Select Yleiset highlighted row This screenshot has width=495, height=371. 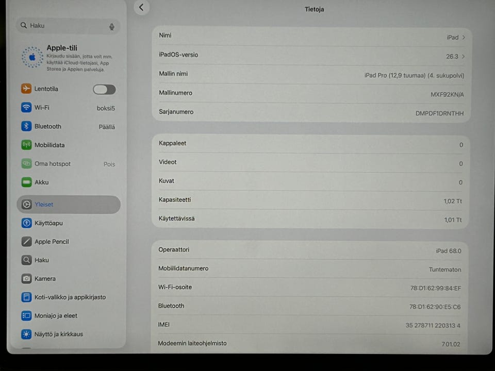(68, 205)
